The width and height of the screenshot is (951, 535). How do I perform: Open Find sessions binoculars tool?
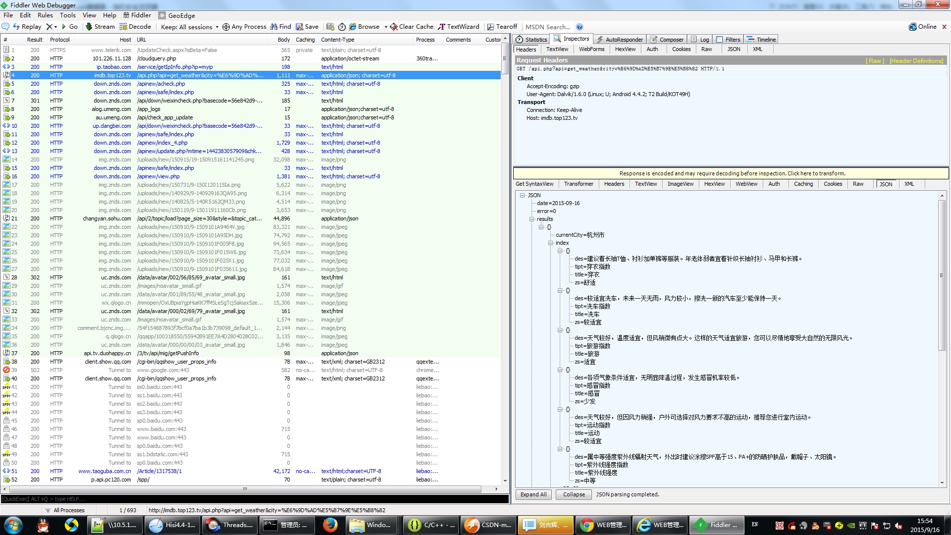pyautogui.click(x=280, y=27)
